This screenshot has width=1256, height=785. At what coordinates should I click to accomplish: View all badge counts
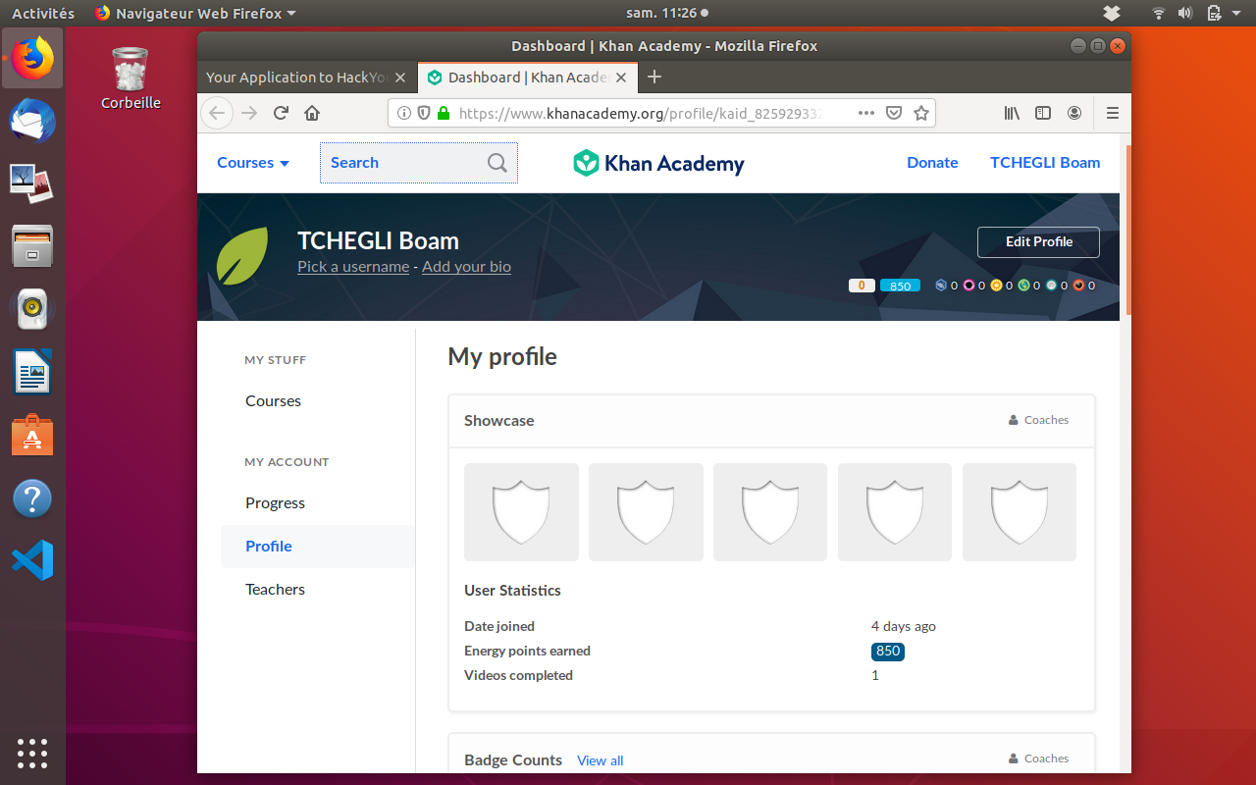click(x=600, y=760)
